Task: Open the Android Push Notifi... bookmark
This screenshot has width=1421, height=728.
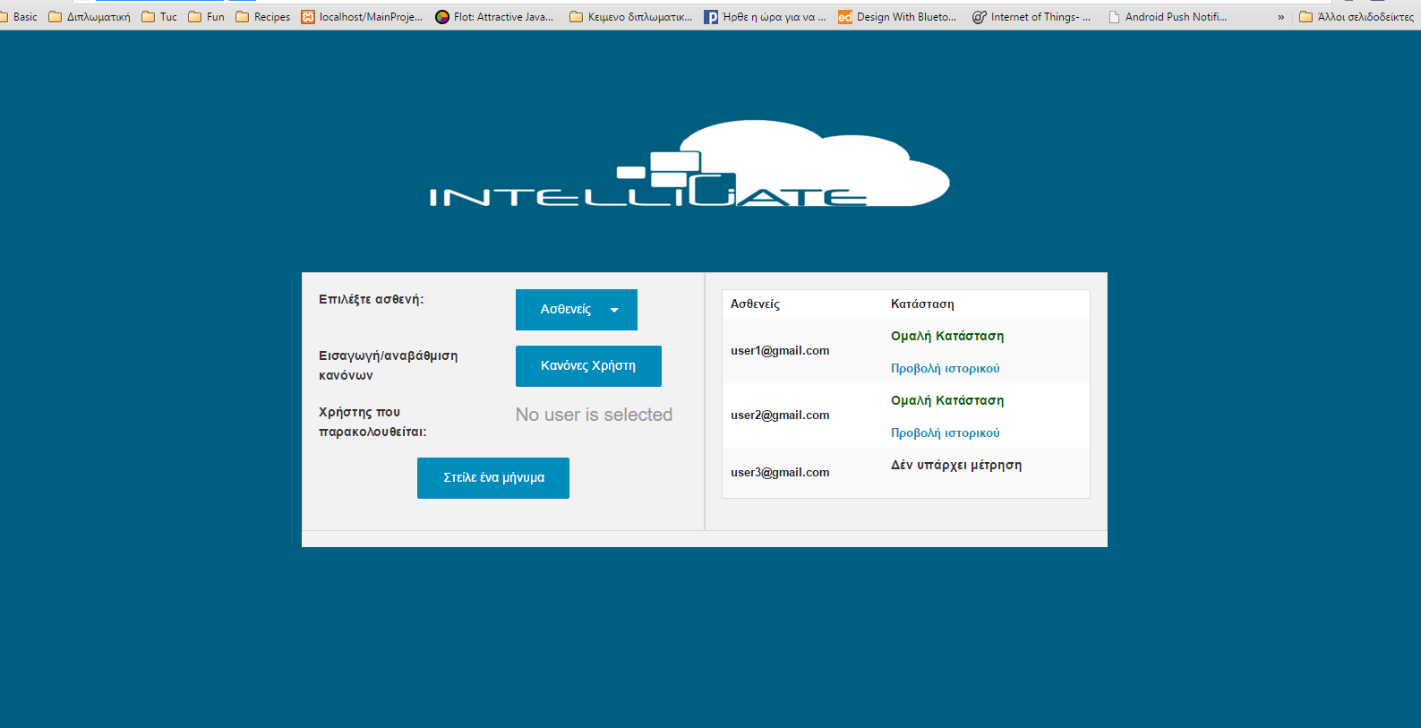Action: 1168,17
